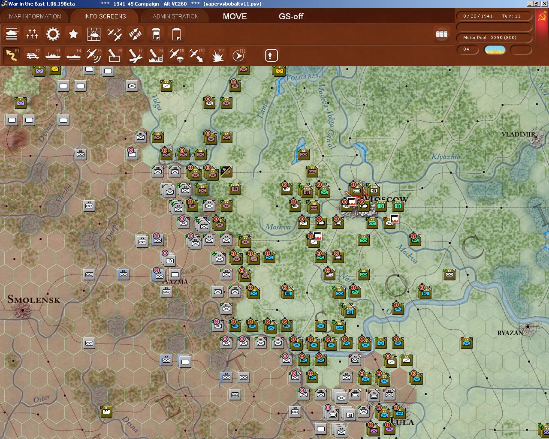Screen dimensions: 549x439
Task: Open the ADMINISTRATION tab
Action: [175, 16]
